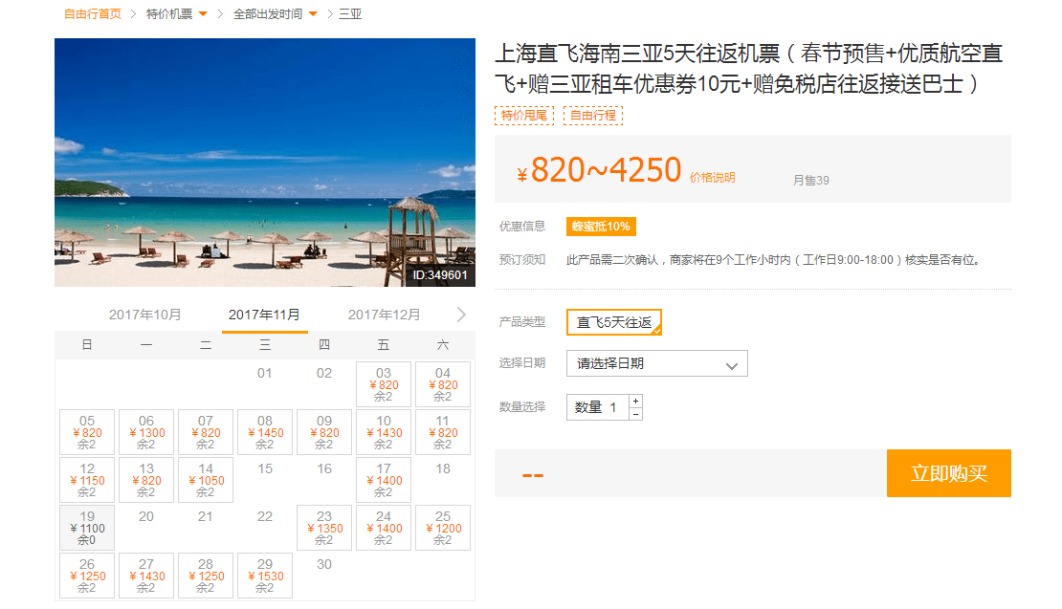This screenshot has width=1062, height=609.
Task: Go to 自由行首页 breadcrumb link
Action: coord(92,14)
